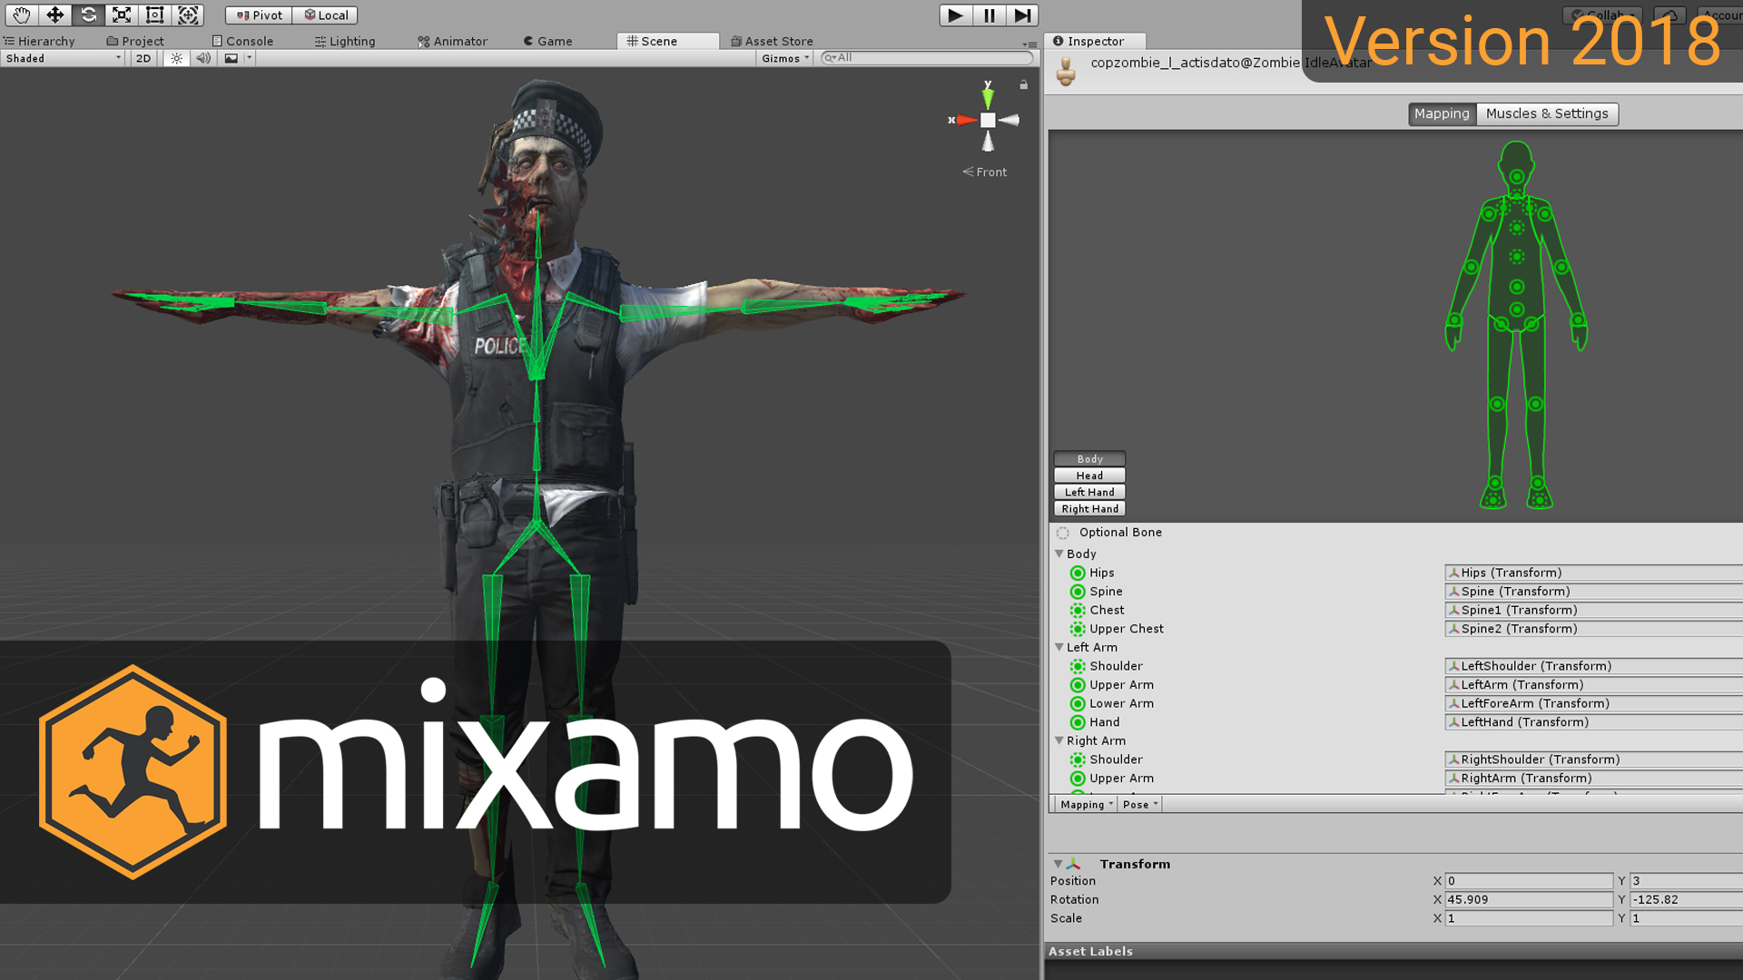Click Spine1 (Transform) object field

(1593, 610)
